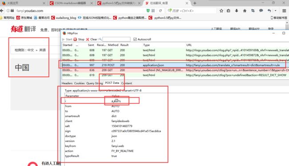Click the salt parameter value 1504101460779

[122, 126]
